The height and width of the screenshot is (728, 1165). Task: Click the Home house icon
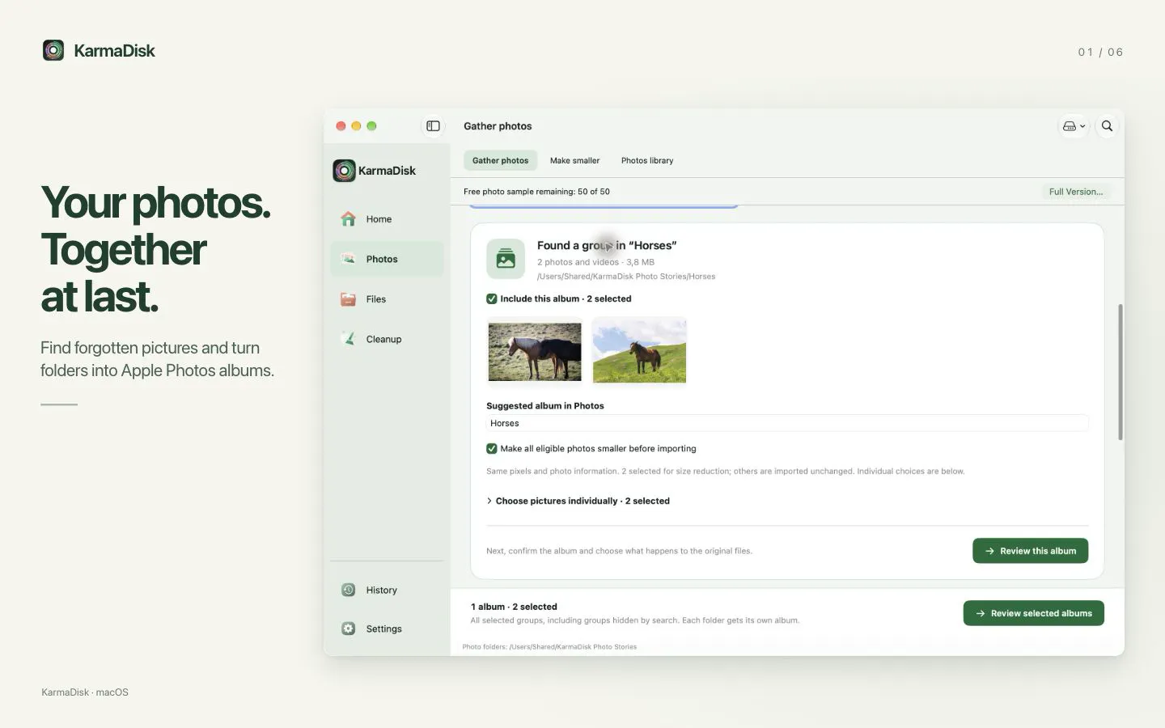click(349, 219)
